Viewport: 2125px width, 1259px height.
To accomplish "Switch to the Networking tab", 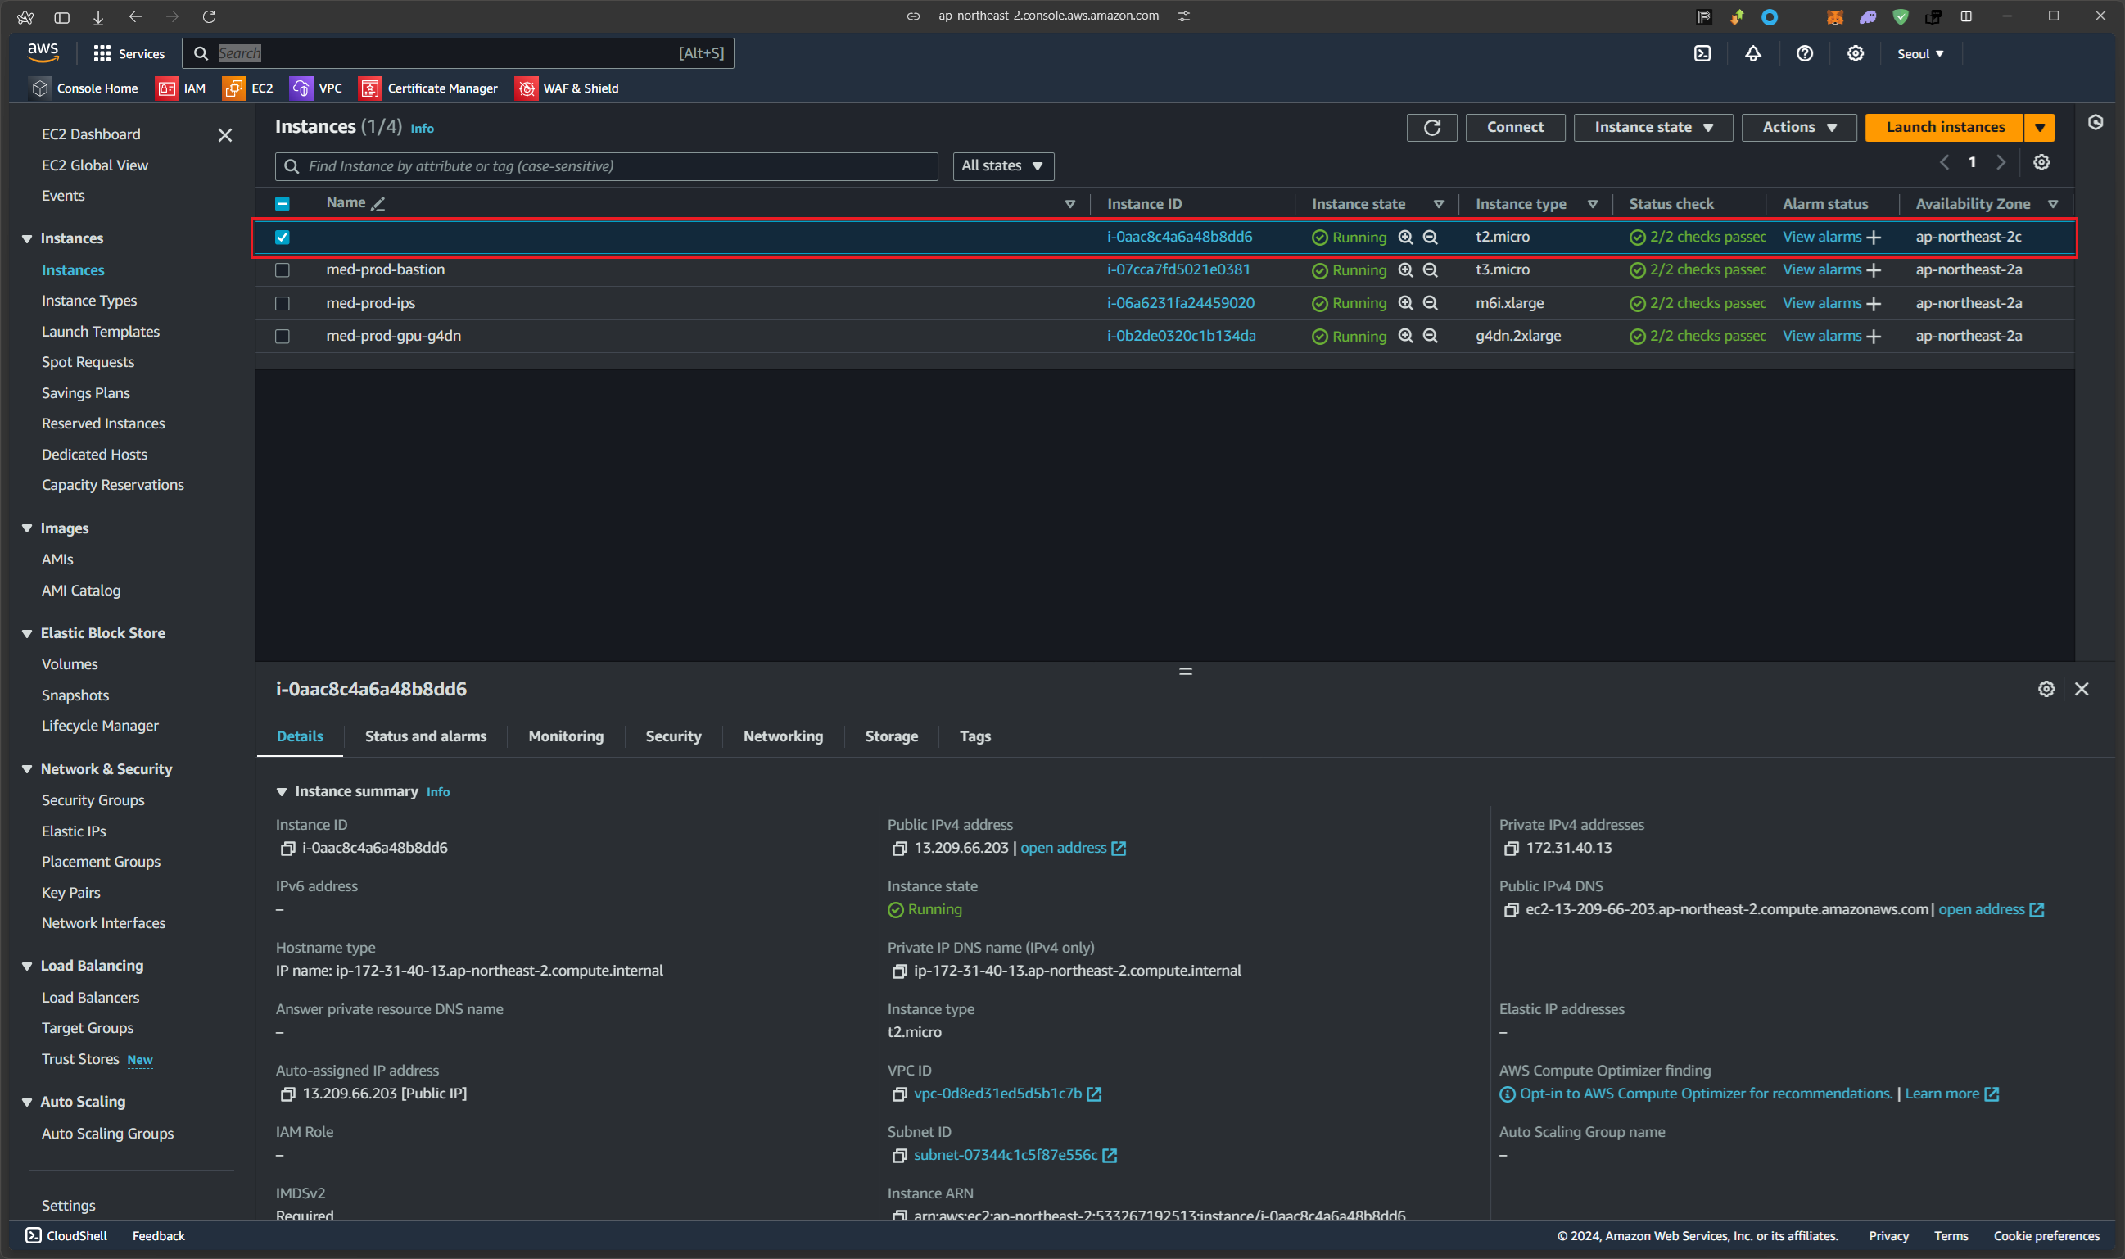I will click(x=783, y=736).
